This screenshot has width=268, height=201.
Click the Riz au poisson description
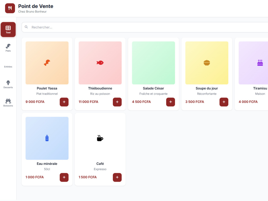pyautogui.click(x=100, y=94)
